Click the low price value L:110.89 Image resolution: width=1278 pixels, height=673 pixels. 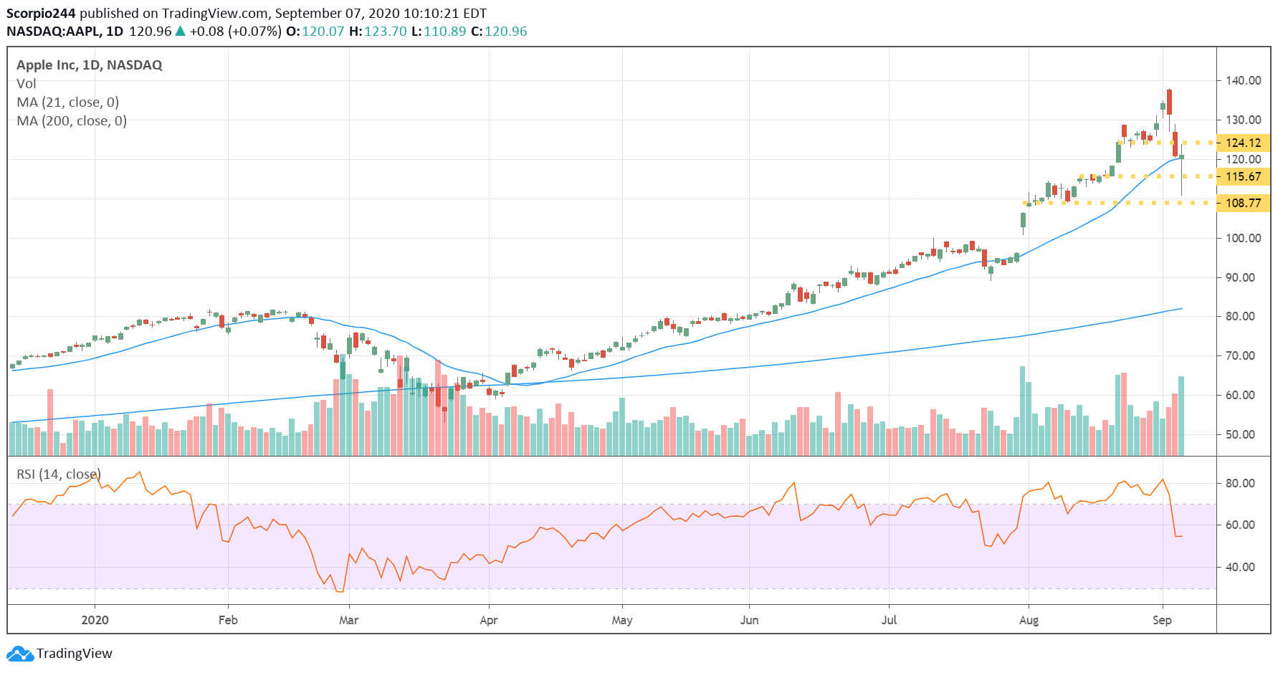click(x=439, y=32)
